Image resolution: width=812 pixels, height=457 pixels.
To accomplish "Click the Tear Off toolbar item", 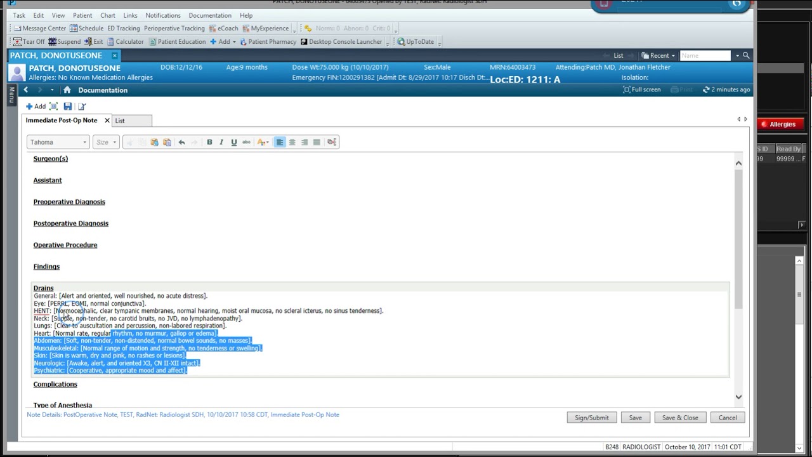I will click(29, 42).
